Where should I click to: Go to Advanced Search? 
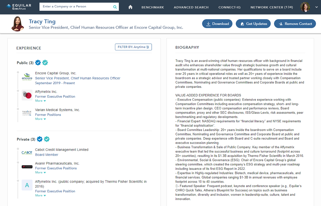(191, 7)
